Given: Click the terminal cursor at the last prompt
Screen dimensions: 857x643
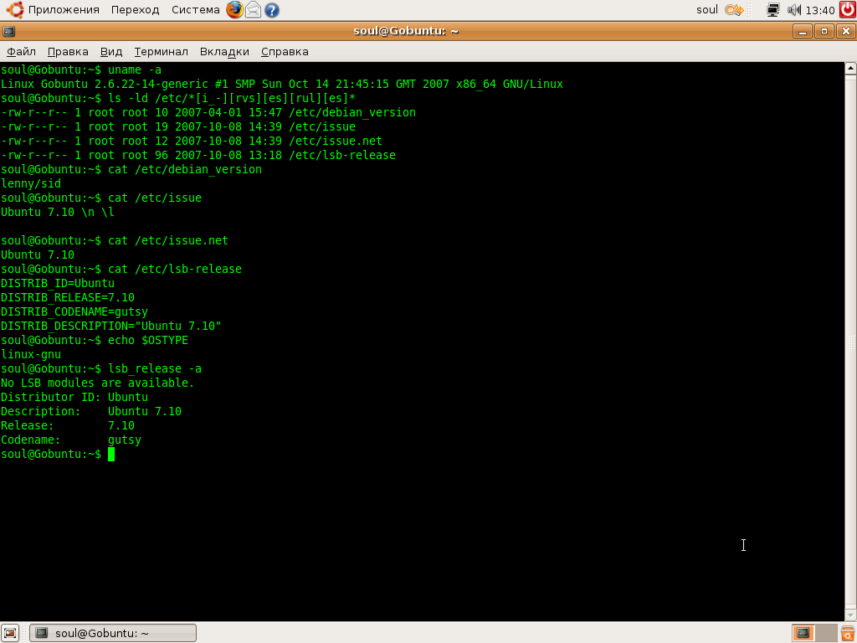Looking at the screenshot, I should click(x=111, y=454).
